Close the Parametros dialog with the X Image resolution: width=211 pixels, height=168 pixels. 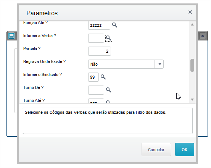(190, 12)
